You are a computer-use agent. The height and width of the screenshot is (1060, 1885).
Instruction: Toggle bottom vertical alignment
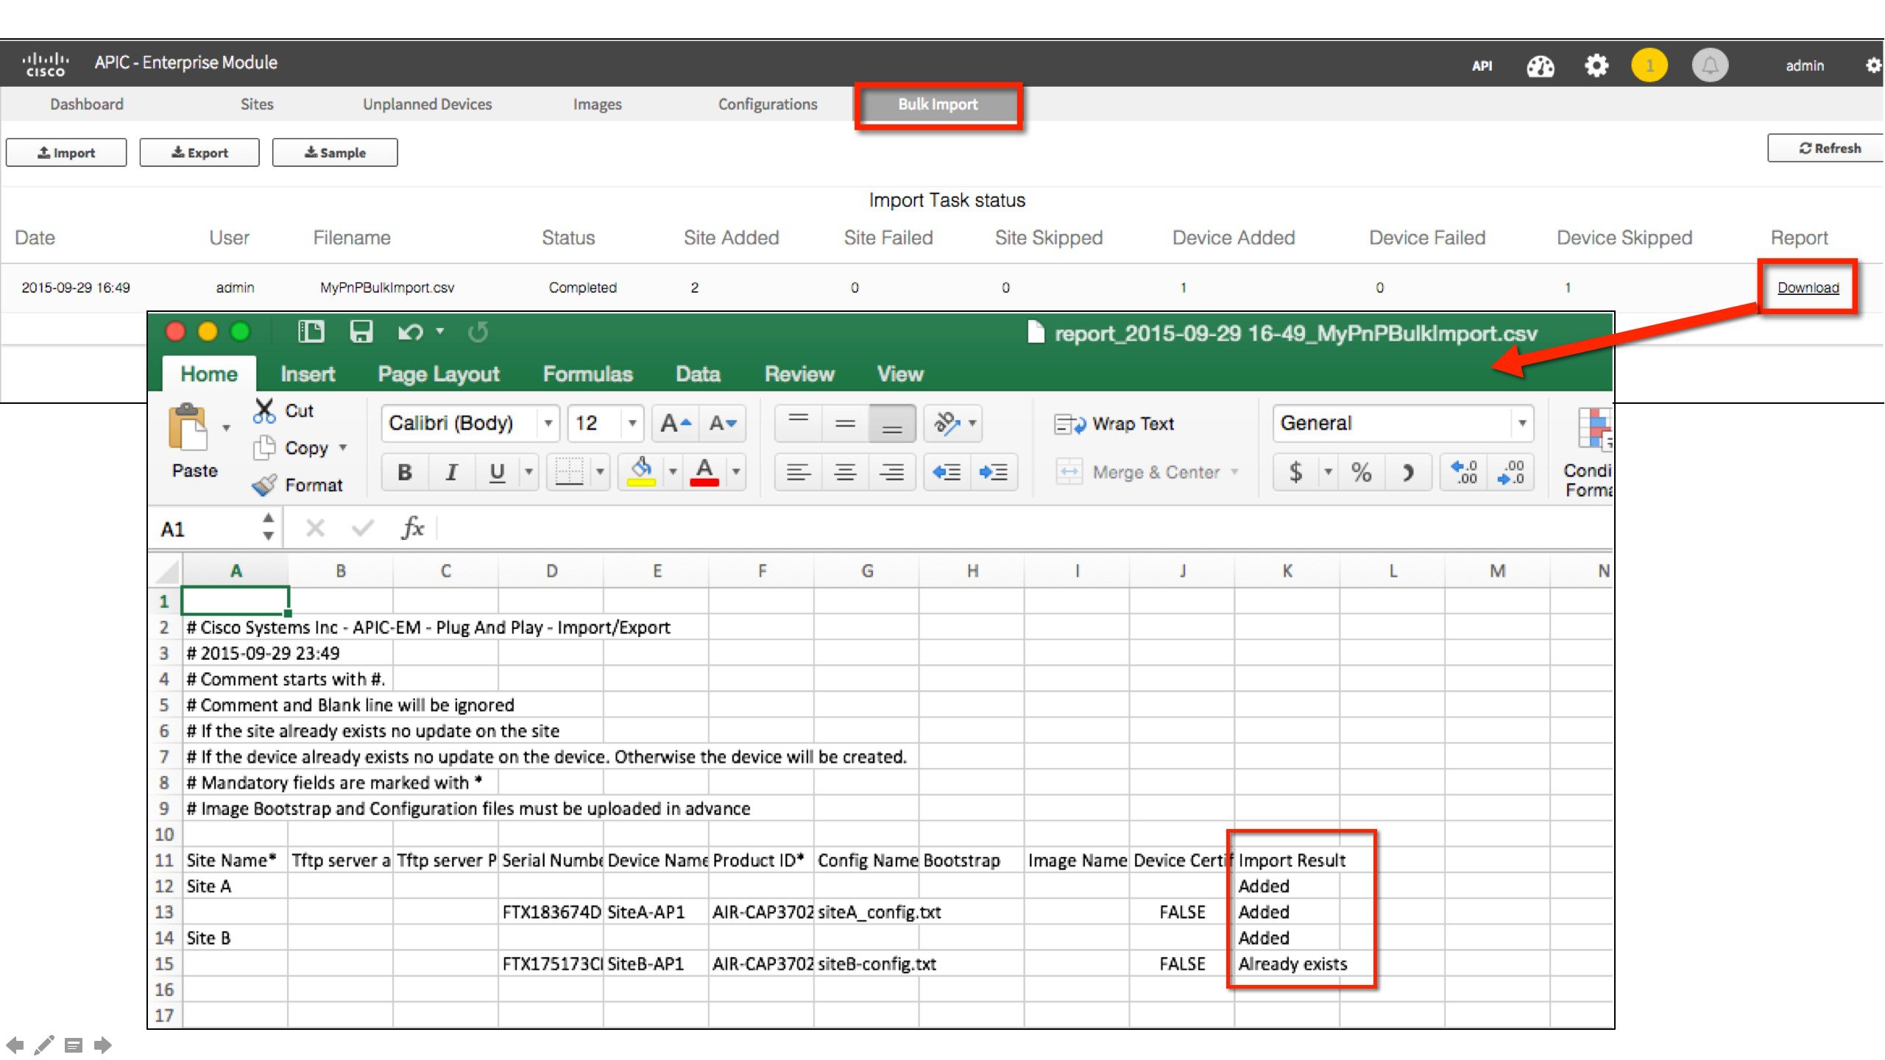point(891,423)
